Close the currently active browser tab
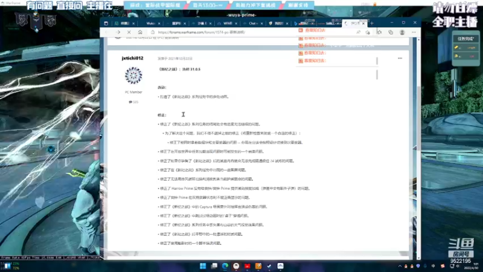This screenshot has height=272, width=483. coord(363,24)
